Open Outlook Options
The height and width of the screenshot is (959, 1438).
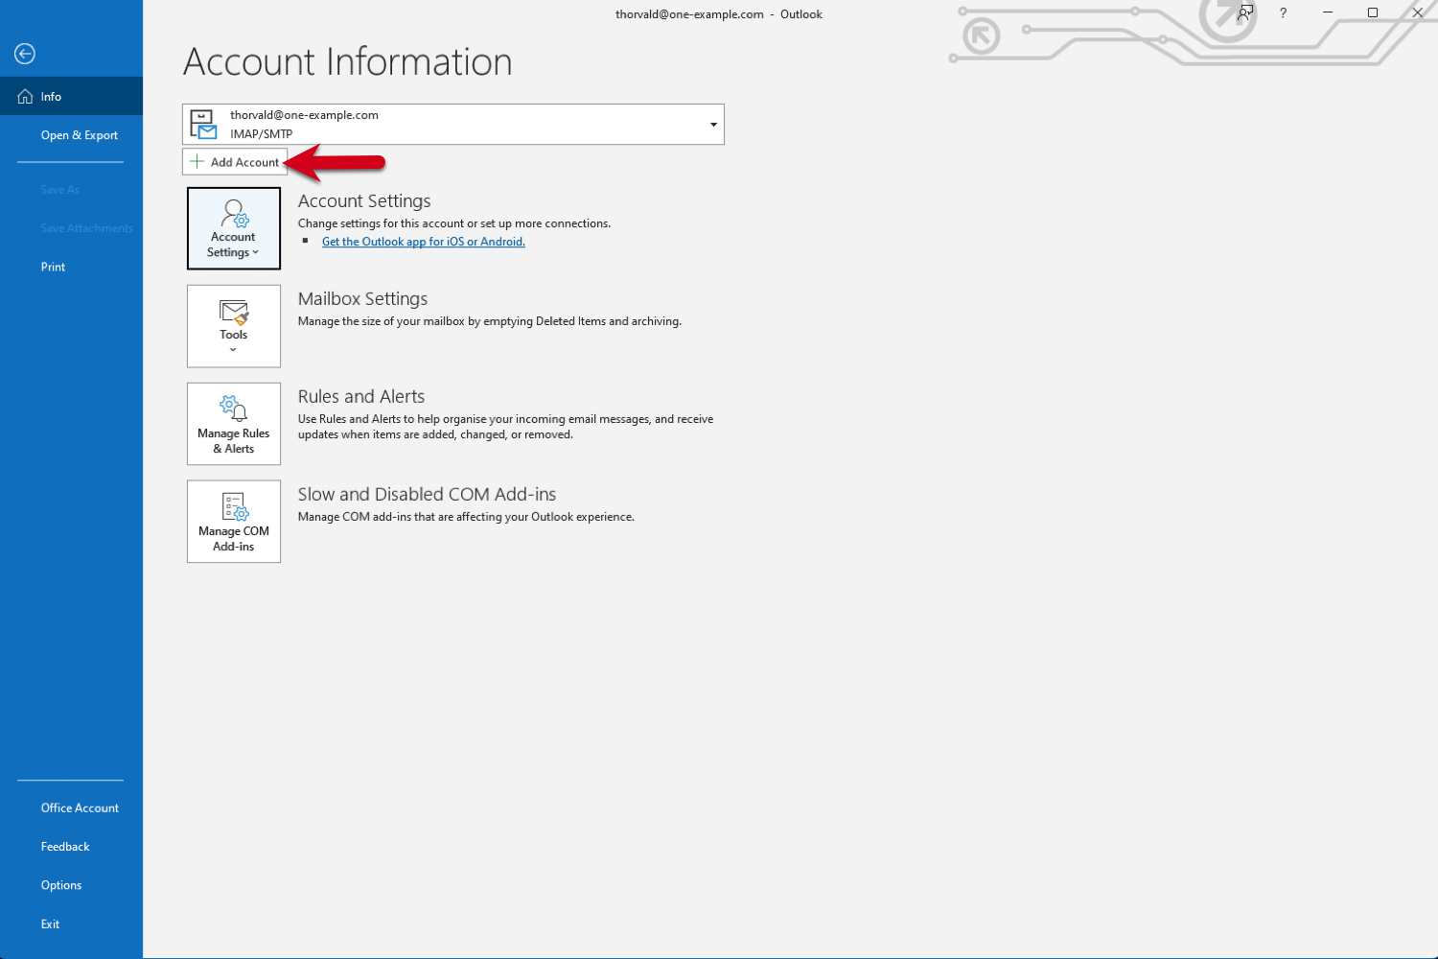(x=61, y=884)
